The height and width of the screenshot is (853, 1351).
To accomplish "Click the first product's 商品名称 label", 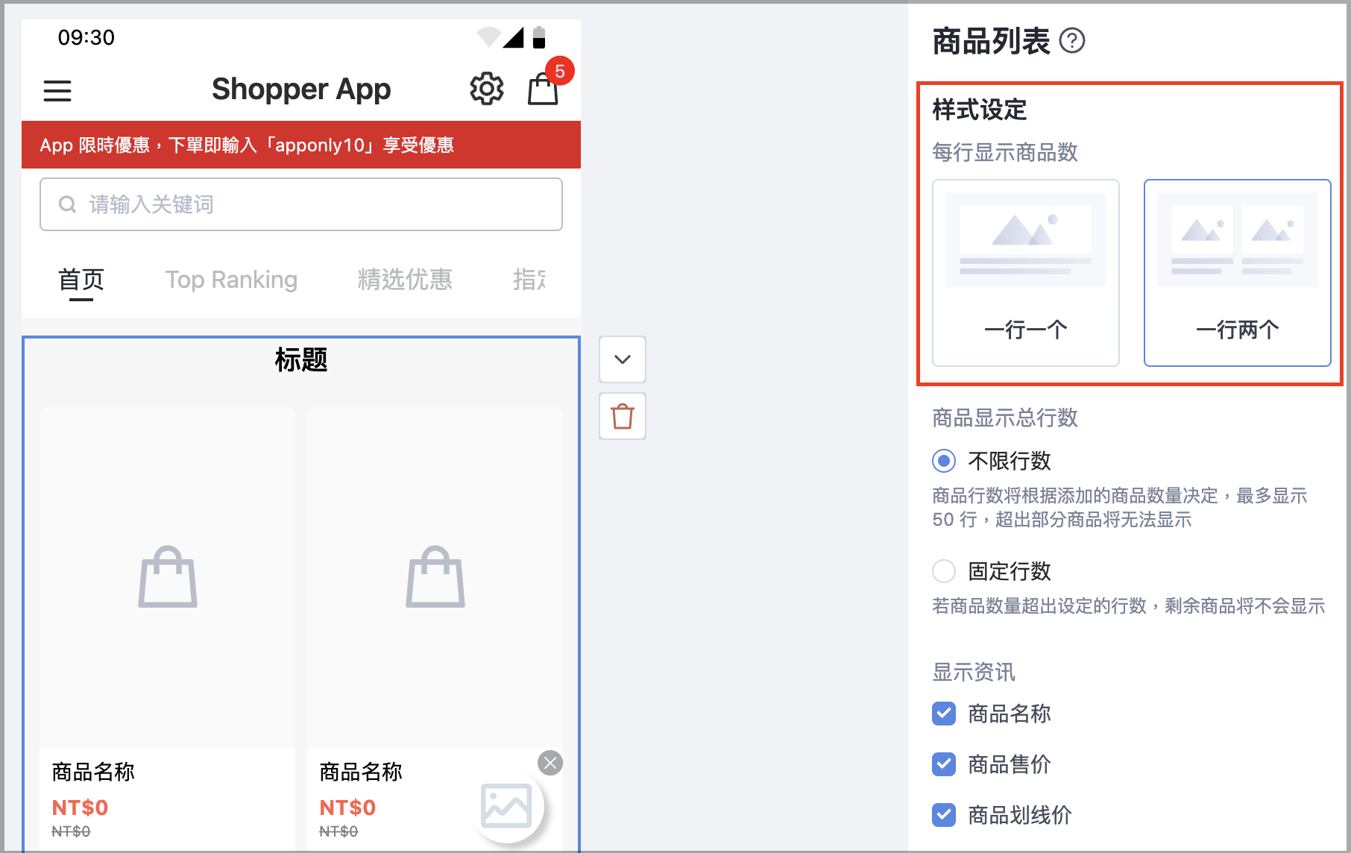I will 93,772.
